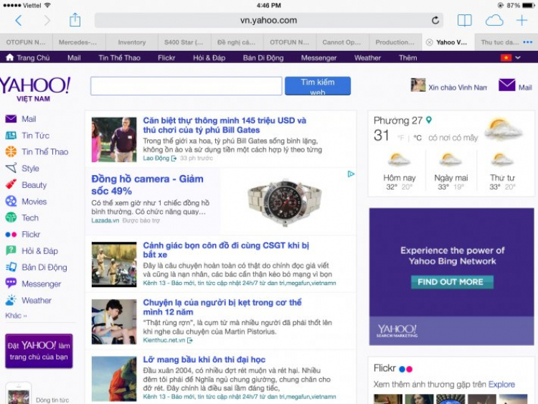Open the Kienthuc.net.vn source link
538x404 pixels.
[x=164, y=340]
